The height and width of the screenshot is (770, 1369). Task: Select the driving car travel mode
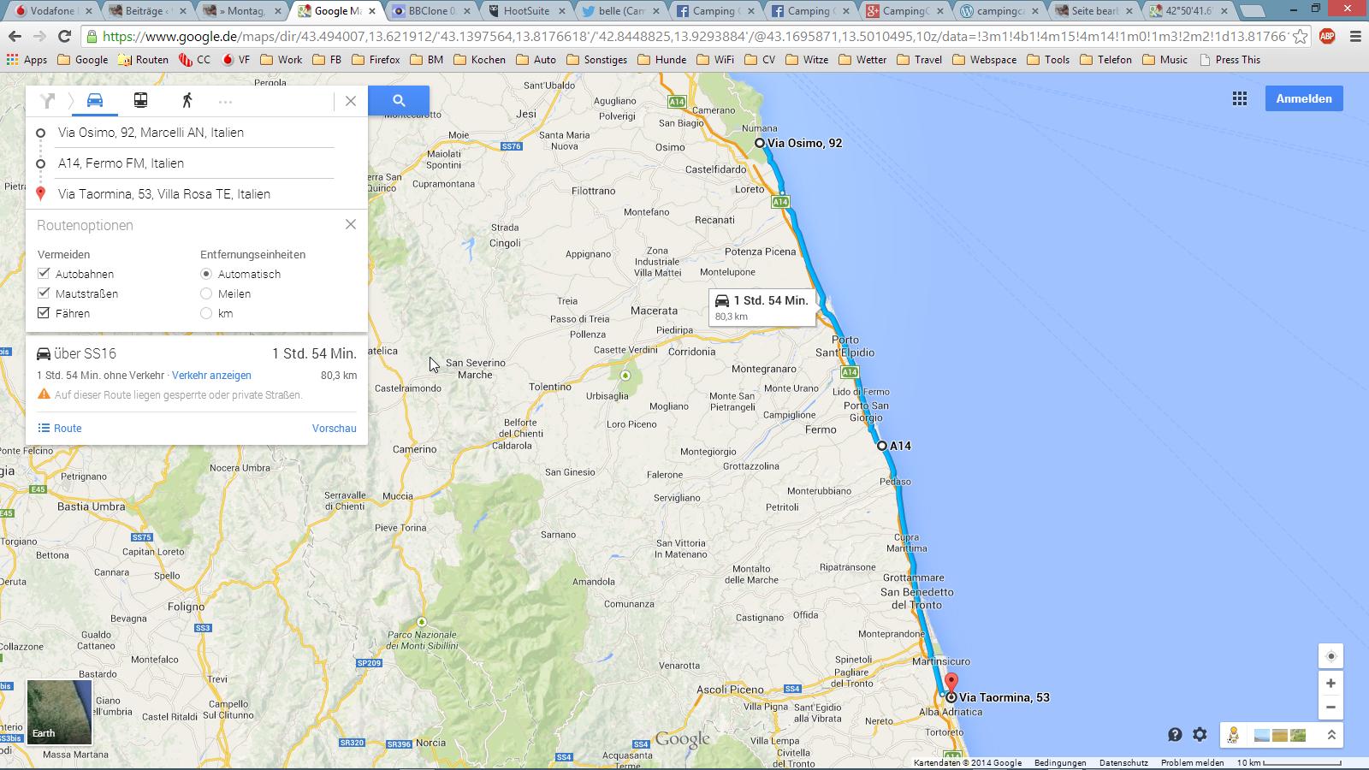pos(95,100)
